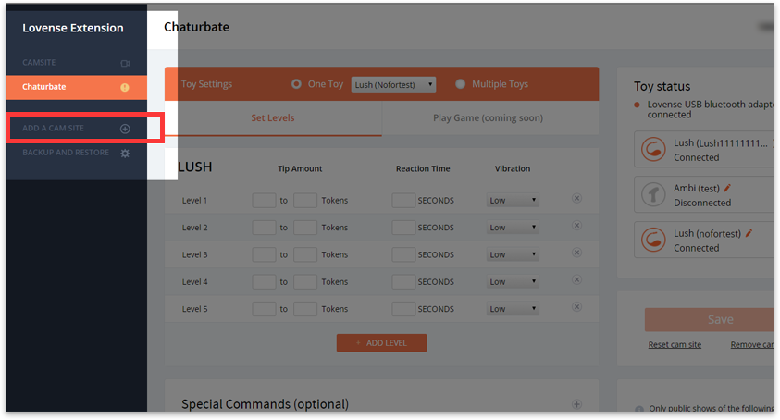The image size is (780, 420).
Task: Choose the Multiple Toys radio option
Action: [460, 84]
